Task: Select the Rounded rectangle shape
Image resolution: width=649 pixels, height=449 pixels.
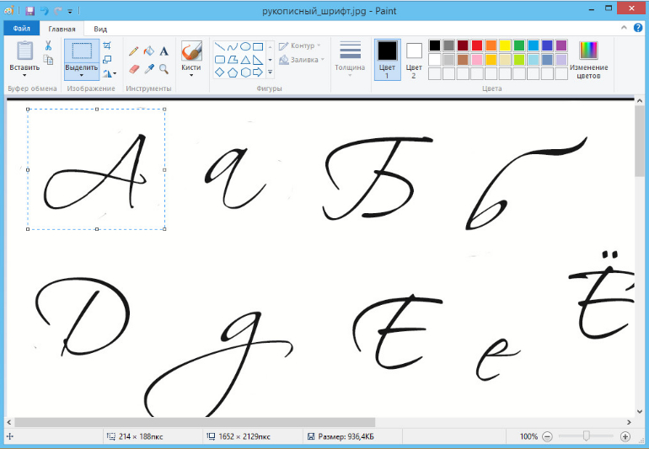Action: tap(220, 60)
